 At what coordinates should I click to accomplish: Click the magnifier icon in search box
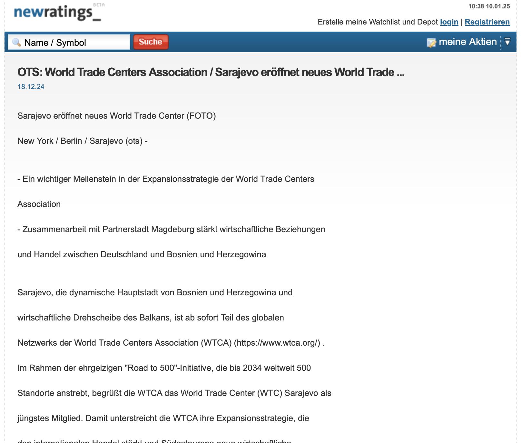click(16, 42)
